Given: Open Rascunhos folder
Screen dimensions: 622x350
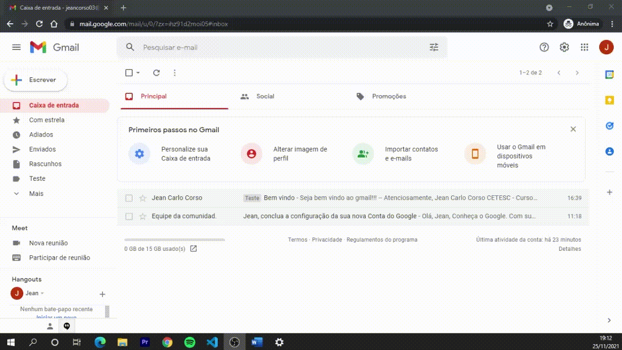Looking at the screenshot, I should pos(54,164).
